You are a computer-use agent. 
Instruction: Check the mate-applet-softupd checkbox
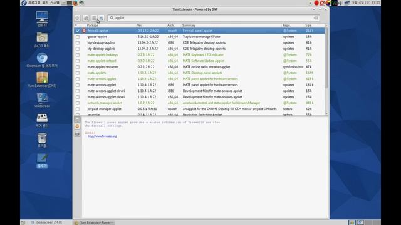(78, 61)
